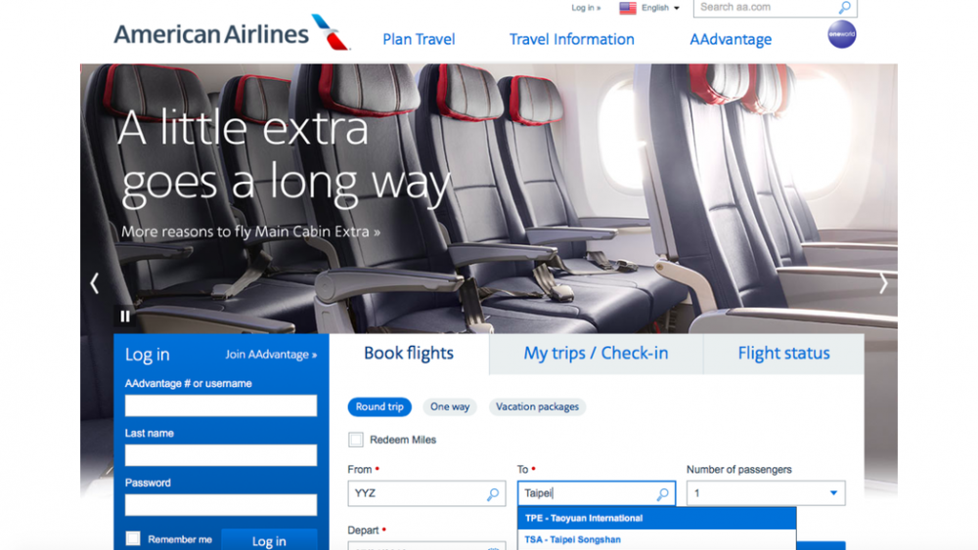978x550 pixels.
Task: Click the American Airlines logo
Action: coord(232,32)
